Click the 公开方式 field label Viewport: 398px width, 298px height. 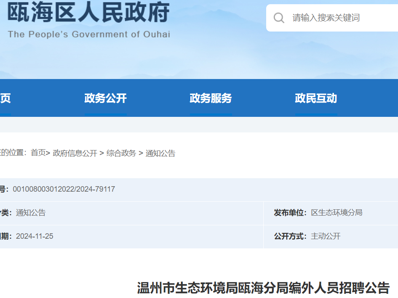[290, 236]
